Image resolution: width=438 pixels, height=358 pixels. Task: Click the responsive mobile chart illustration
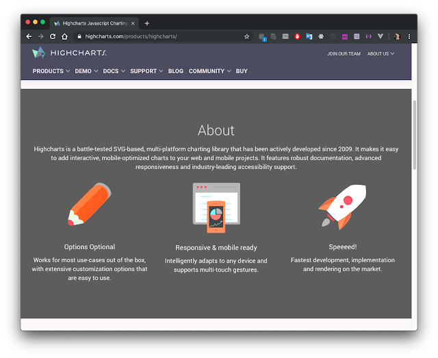pos(216,207)
